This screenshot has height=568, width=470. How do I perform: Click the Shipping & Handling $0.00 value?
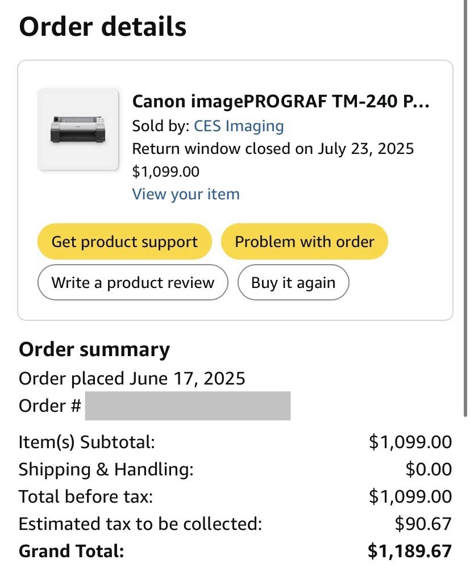click(429, 469)
